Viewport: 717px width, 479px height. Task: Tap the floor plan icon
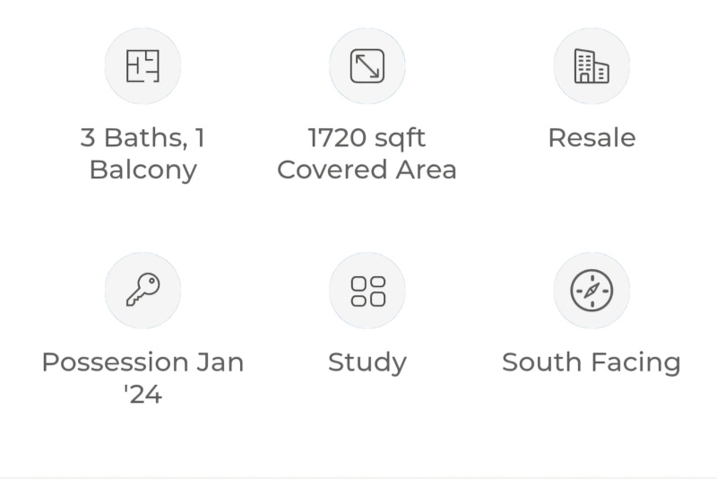pos(143,66)
